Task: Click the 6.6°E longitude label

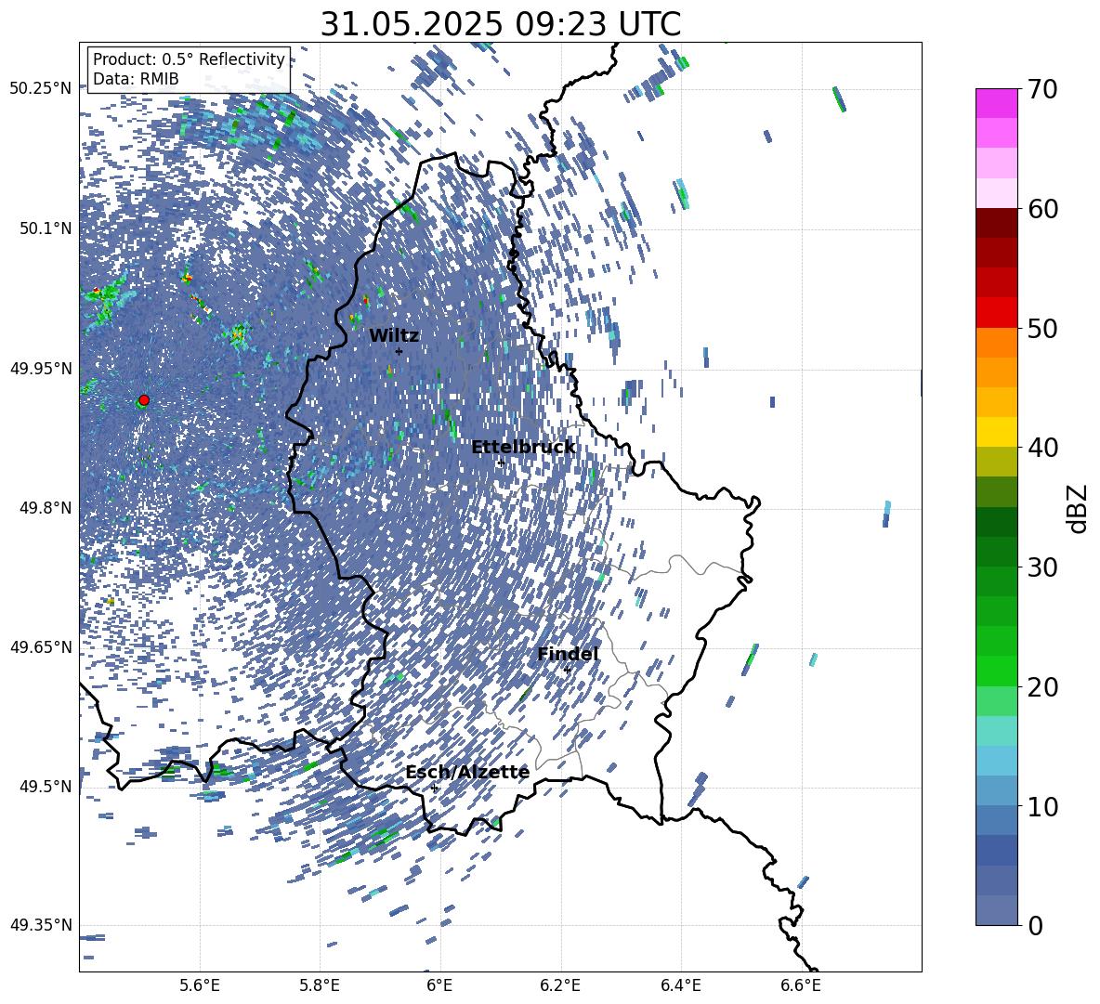Action: tap(801, 985)
